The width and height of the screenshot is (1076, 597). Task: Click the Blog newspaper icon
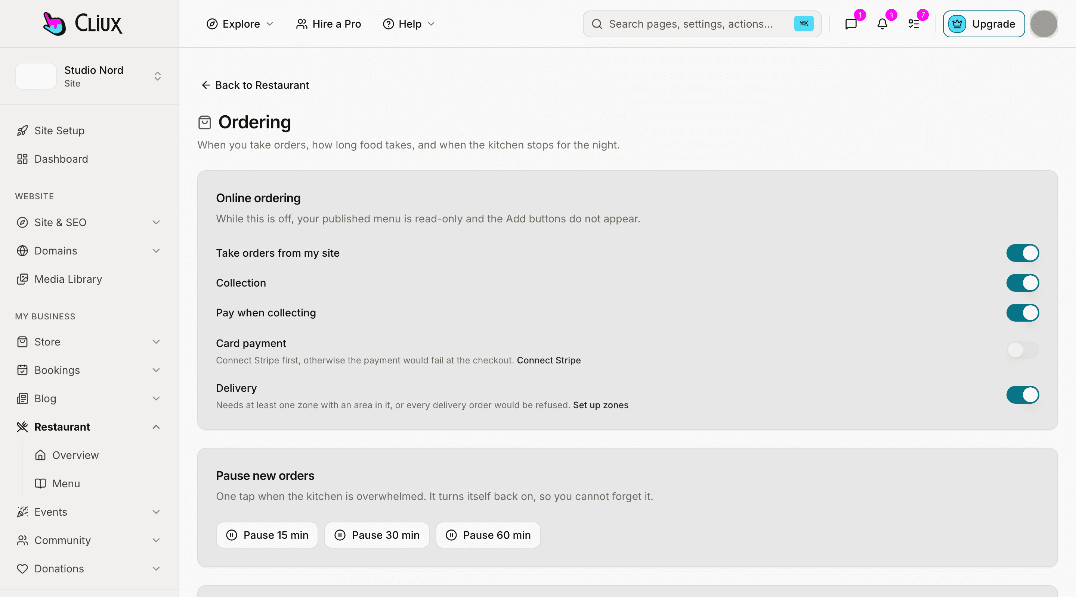pyautogui.click(x=22, y=398)
